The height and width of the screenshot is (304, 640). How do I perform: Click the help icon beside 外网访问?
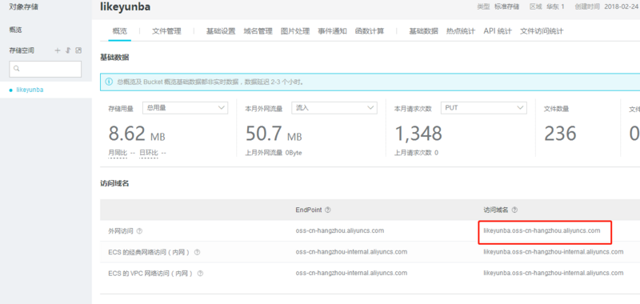coord(139,231)
